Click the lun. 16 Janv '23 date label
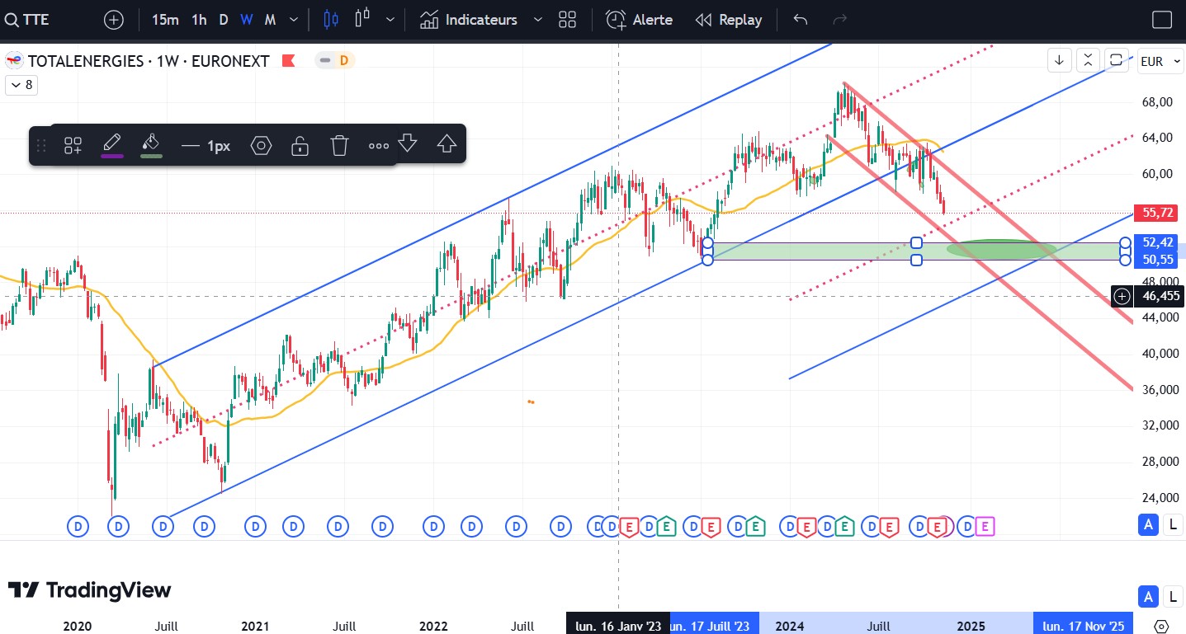The height and width of the screenshot is (634, 1186). click(618, 626)
